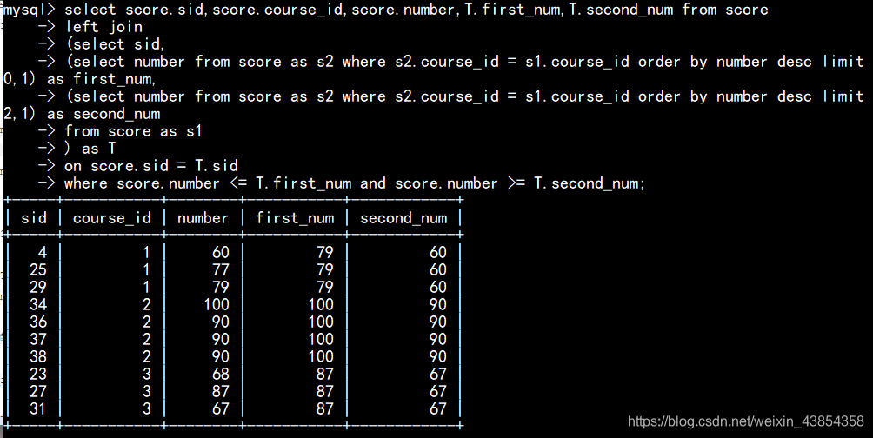Click second_num 90 in the sid 38 row
This screenshot has height=438, width=873.
point(437,356)
